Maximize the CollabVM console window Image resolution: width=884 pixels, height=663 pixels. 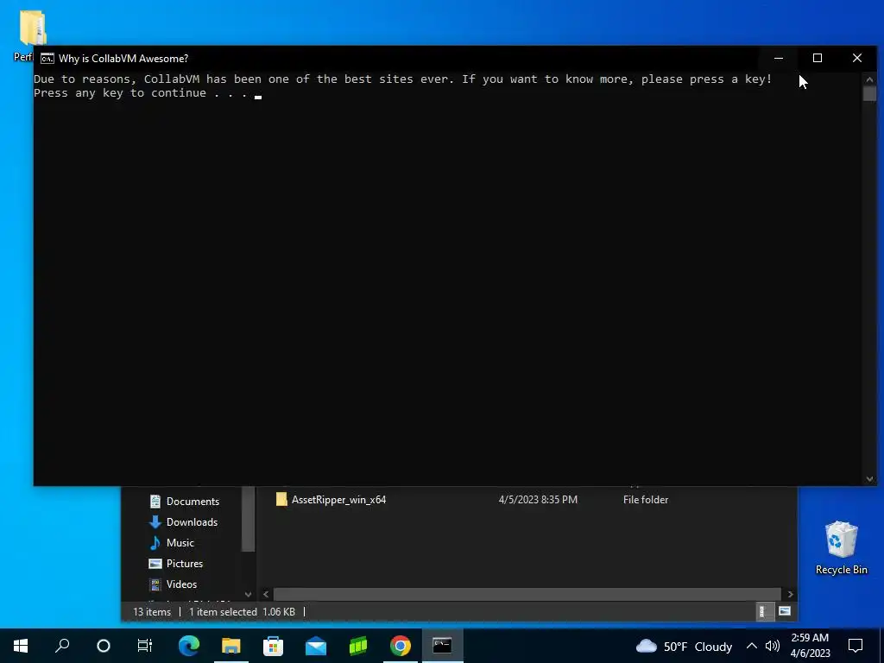click(818, 58)
